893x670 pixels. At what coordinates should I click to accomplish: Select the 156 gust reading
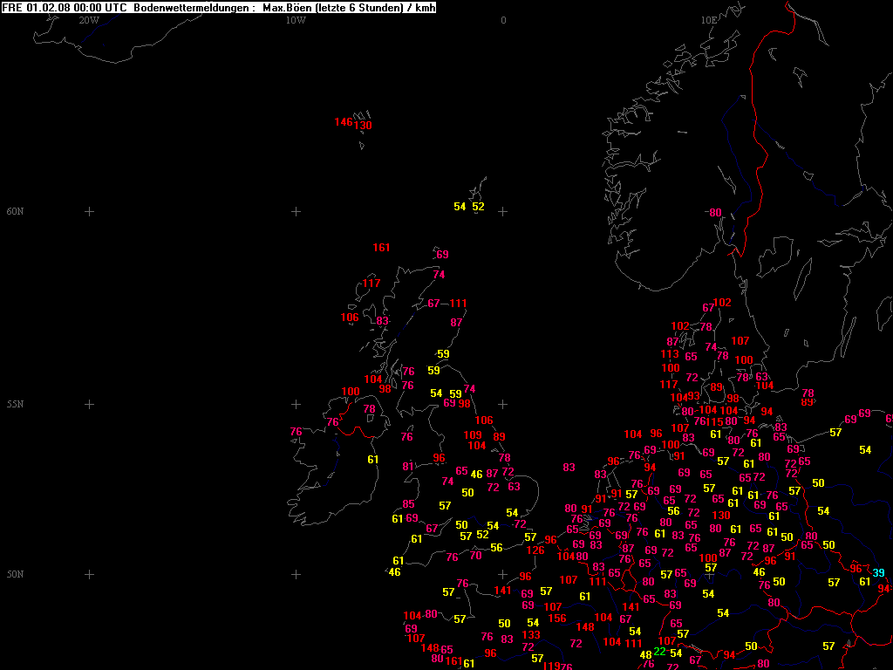tap(557, 619)
